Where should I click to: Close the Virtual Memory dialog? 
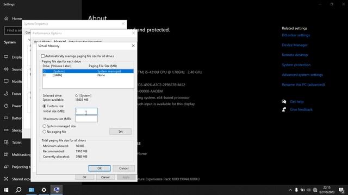pos(133,45)
